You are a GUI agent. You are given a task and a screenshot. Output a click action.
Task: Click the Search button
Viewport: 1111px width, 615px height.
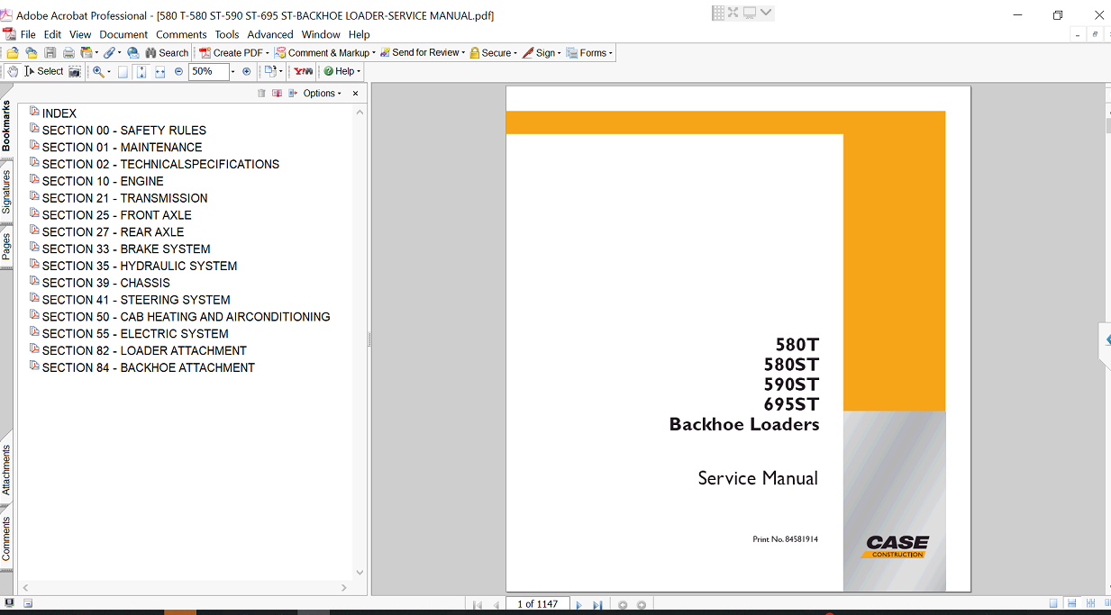[167, 53]
